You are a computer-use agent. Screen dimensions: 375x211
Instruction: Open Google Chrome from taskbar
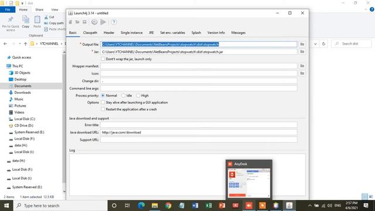(168, 206)
